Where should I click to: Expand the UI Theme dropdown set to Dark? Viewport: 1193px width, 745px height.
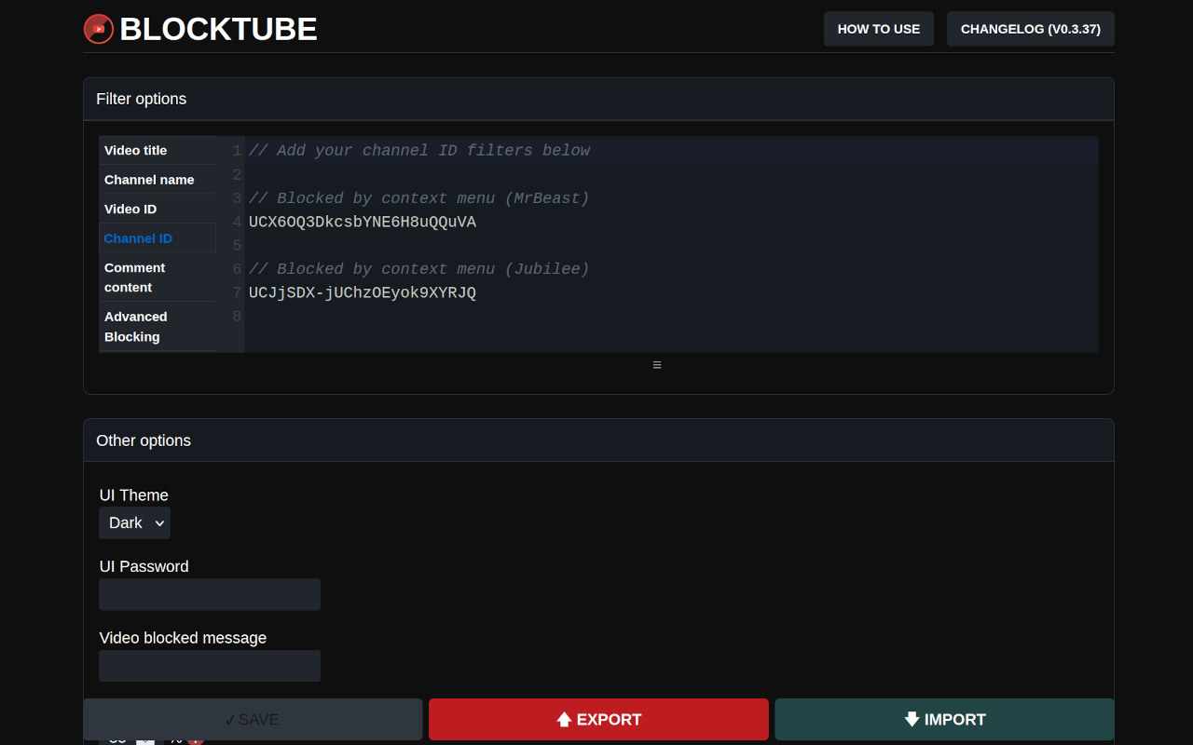[x=134, y=523]
